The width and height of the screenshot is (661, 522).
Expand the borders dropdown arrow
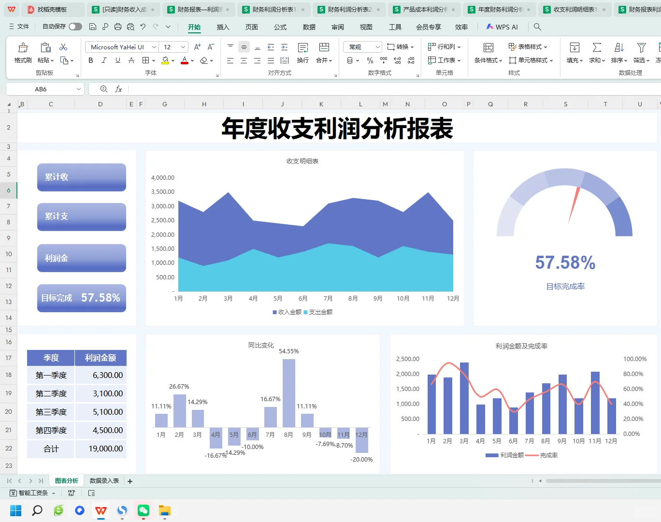(154, 61)
